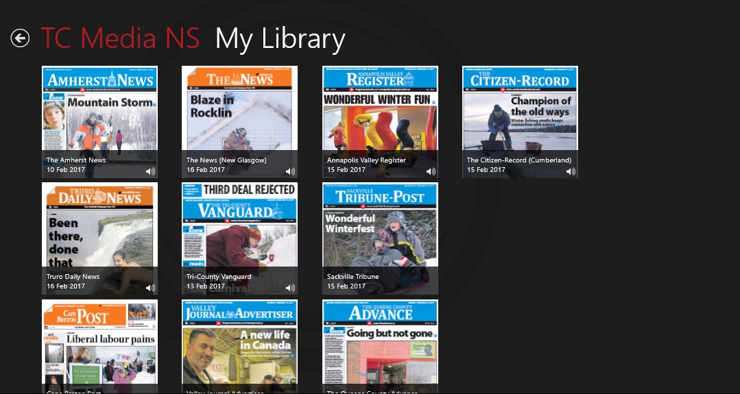Click the label 'Tri-County Vanguard'
The width and height of the screenshot is (740, 394).
point(219,277)
